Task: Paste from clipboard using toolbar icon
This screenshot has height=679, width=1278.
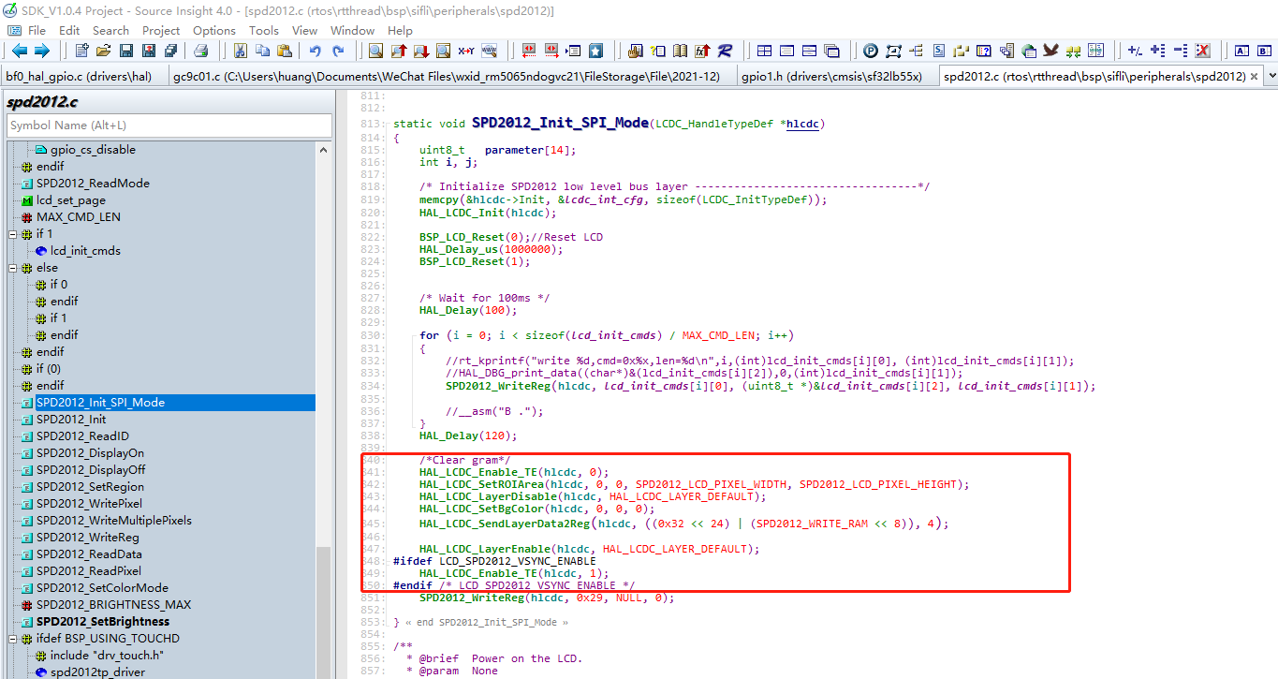Action: tap(285, 51)
